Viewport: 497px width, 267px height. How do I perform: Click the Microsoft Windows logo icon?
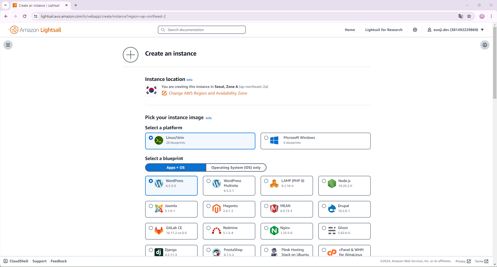(274, 140)
